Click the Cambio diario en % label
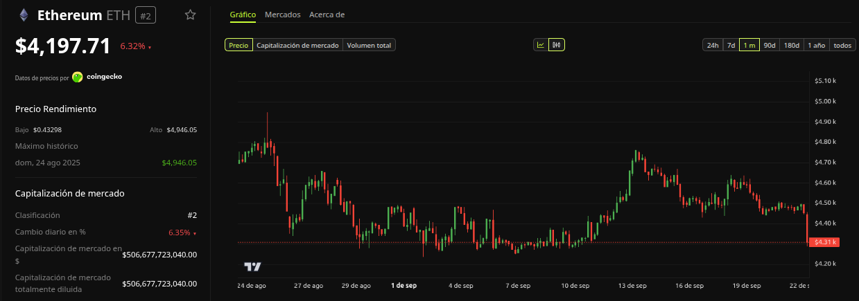The width and height of the screenshot is (859, 301). coord(51,232)
